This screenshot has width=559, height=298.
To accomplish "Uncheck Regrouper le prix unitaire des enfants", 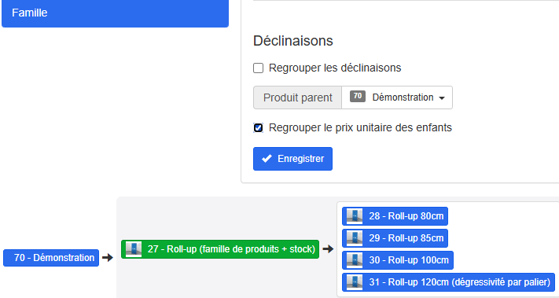I will click(258, 127).
